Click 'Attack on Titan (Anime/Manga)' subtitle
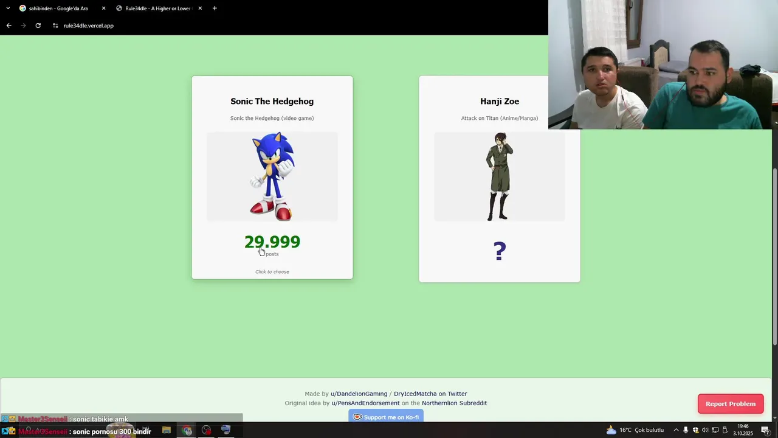Image resolution: width=778 pixels, height=438 pixels. coord(500,118)
